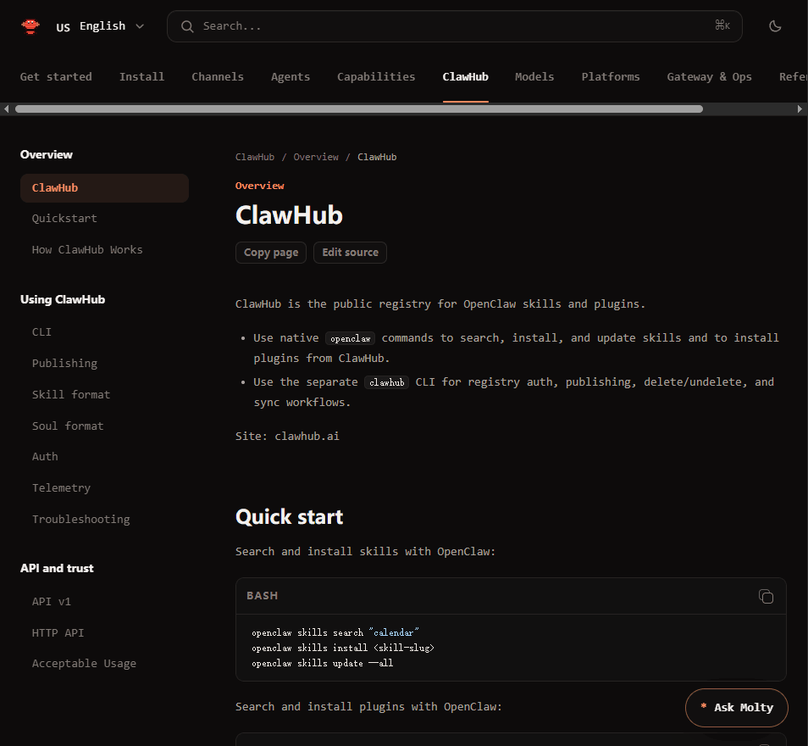Click the Quick start heading
This screenshot has height=746, width=808.
point(289,517)
